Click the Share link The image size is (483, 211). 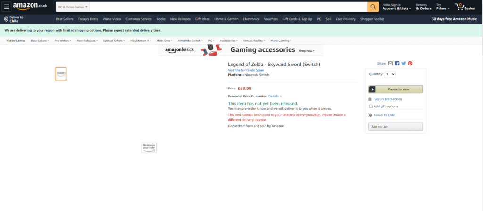tap(381, 64)
